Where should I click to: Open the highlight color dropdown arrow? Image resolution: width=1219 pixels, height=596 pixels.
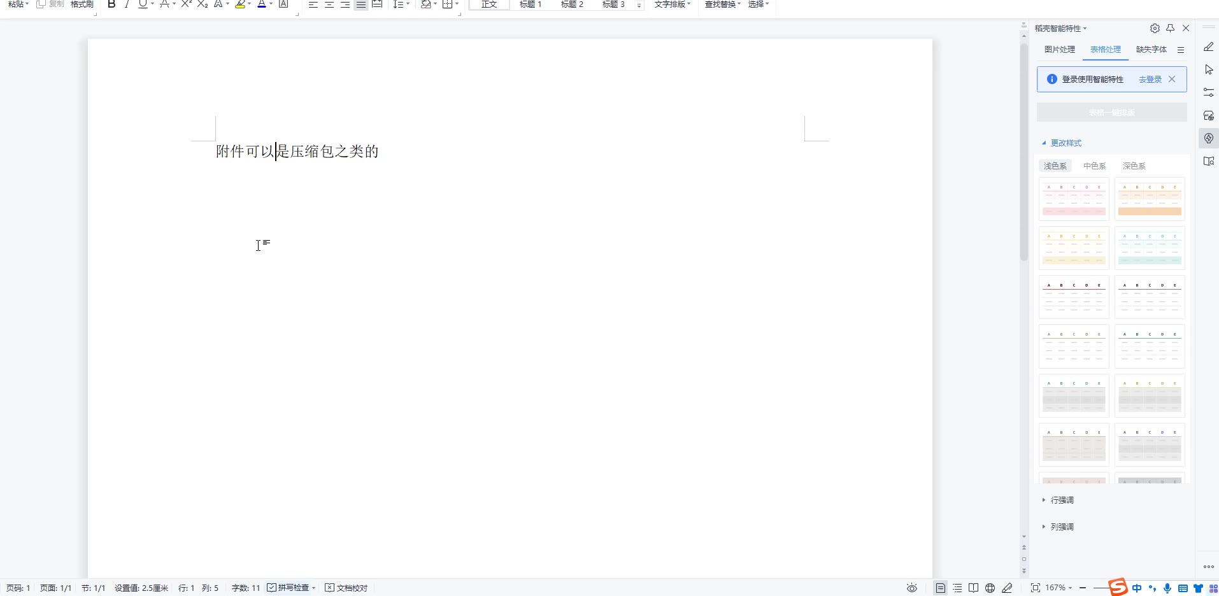click(249, 4)
